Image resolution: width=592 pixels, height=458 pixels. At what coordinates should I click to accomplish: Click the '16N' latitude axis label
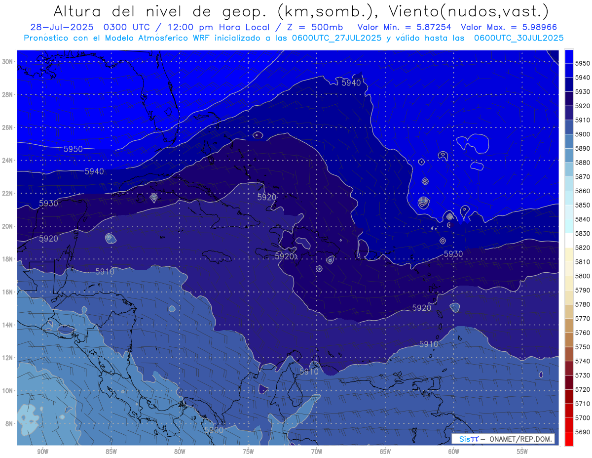(8, 292)
